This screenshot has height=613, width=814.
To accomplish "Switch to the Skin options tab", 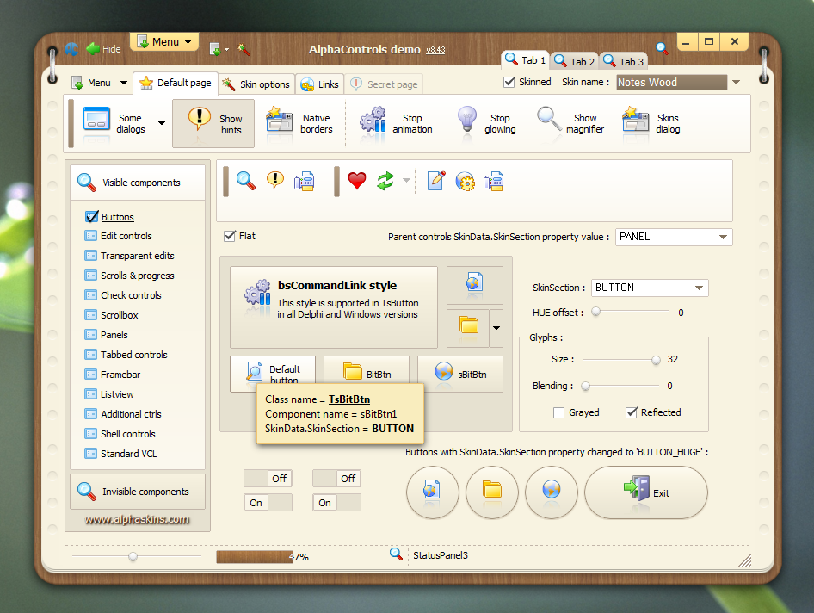I will (x=256, y=84).
